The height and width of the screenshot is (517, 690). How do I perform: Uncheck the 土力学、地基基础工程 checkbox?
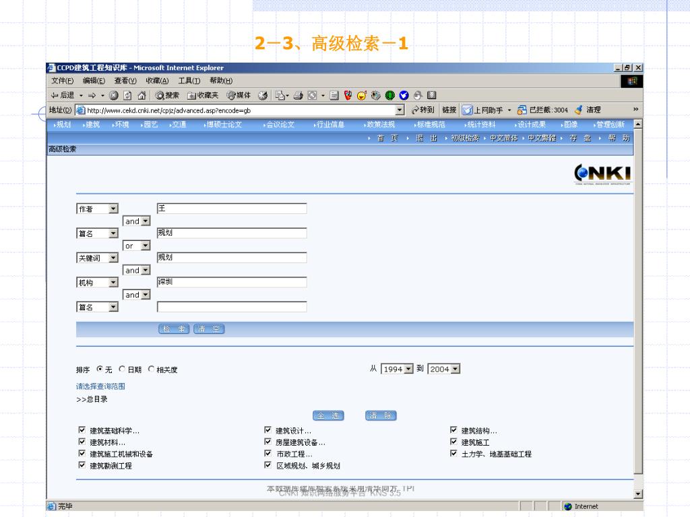coord(453,453)
